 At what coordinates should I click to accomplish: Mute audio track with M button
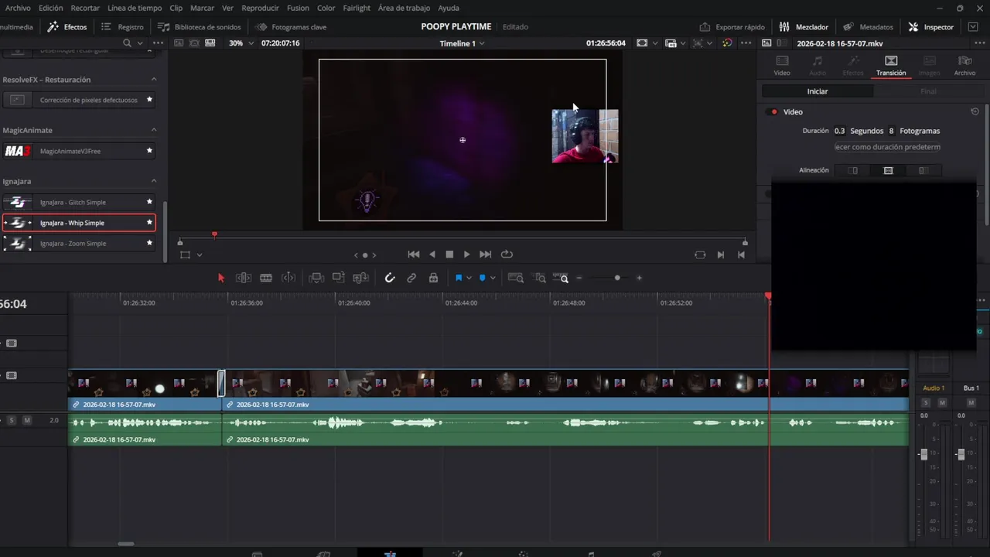click(x=27, y=420)
